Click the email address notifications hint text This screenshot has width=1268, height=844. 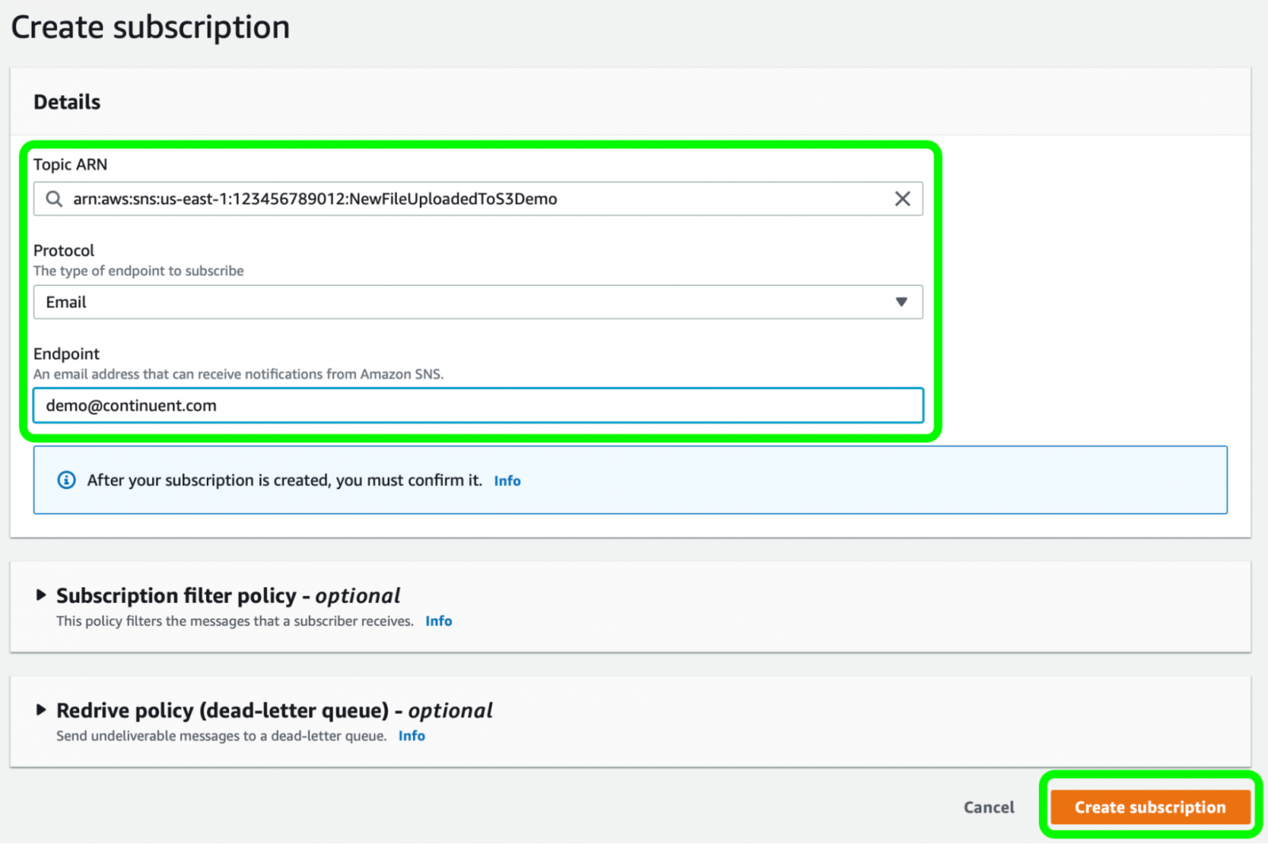pos(239,374)
